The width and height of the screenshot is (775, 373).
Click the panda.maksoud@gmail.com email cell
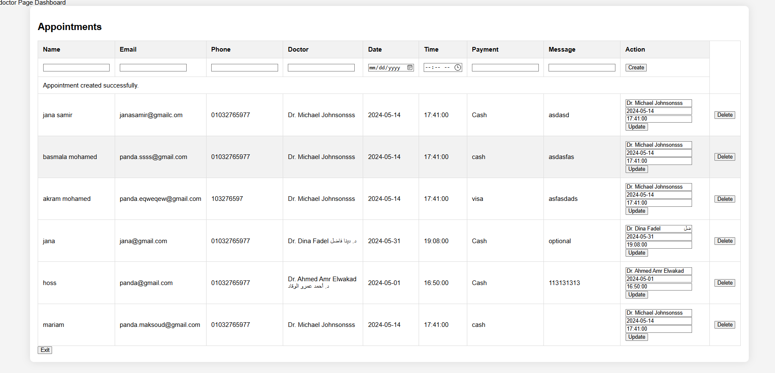160,325
